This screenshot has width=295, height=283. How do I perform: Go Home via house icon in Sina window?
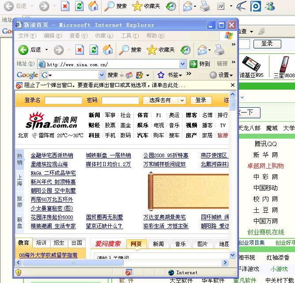(x=108, y=50)
